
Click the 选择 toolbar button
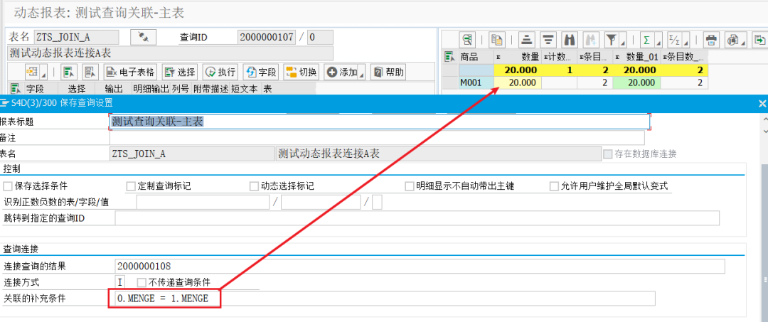[x=180, y=73]
